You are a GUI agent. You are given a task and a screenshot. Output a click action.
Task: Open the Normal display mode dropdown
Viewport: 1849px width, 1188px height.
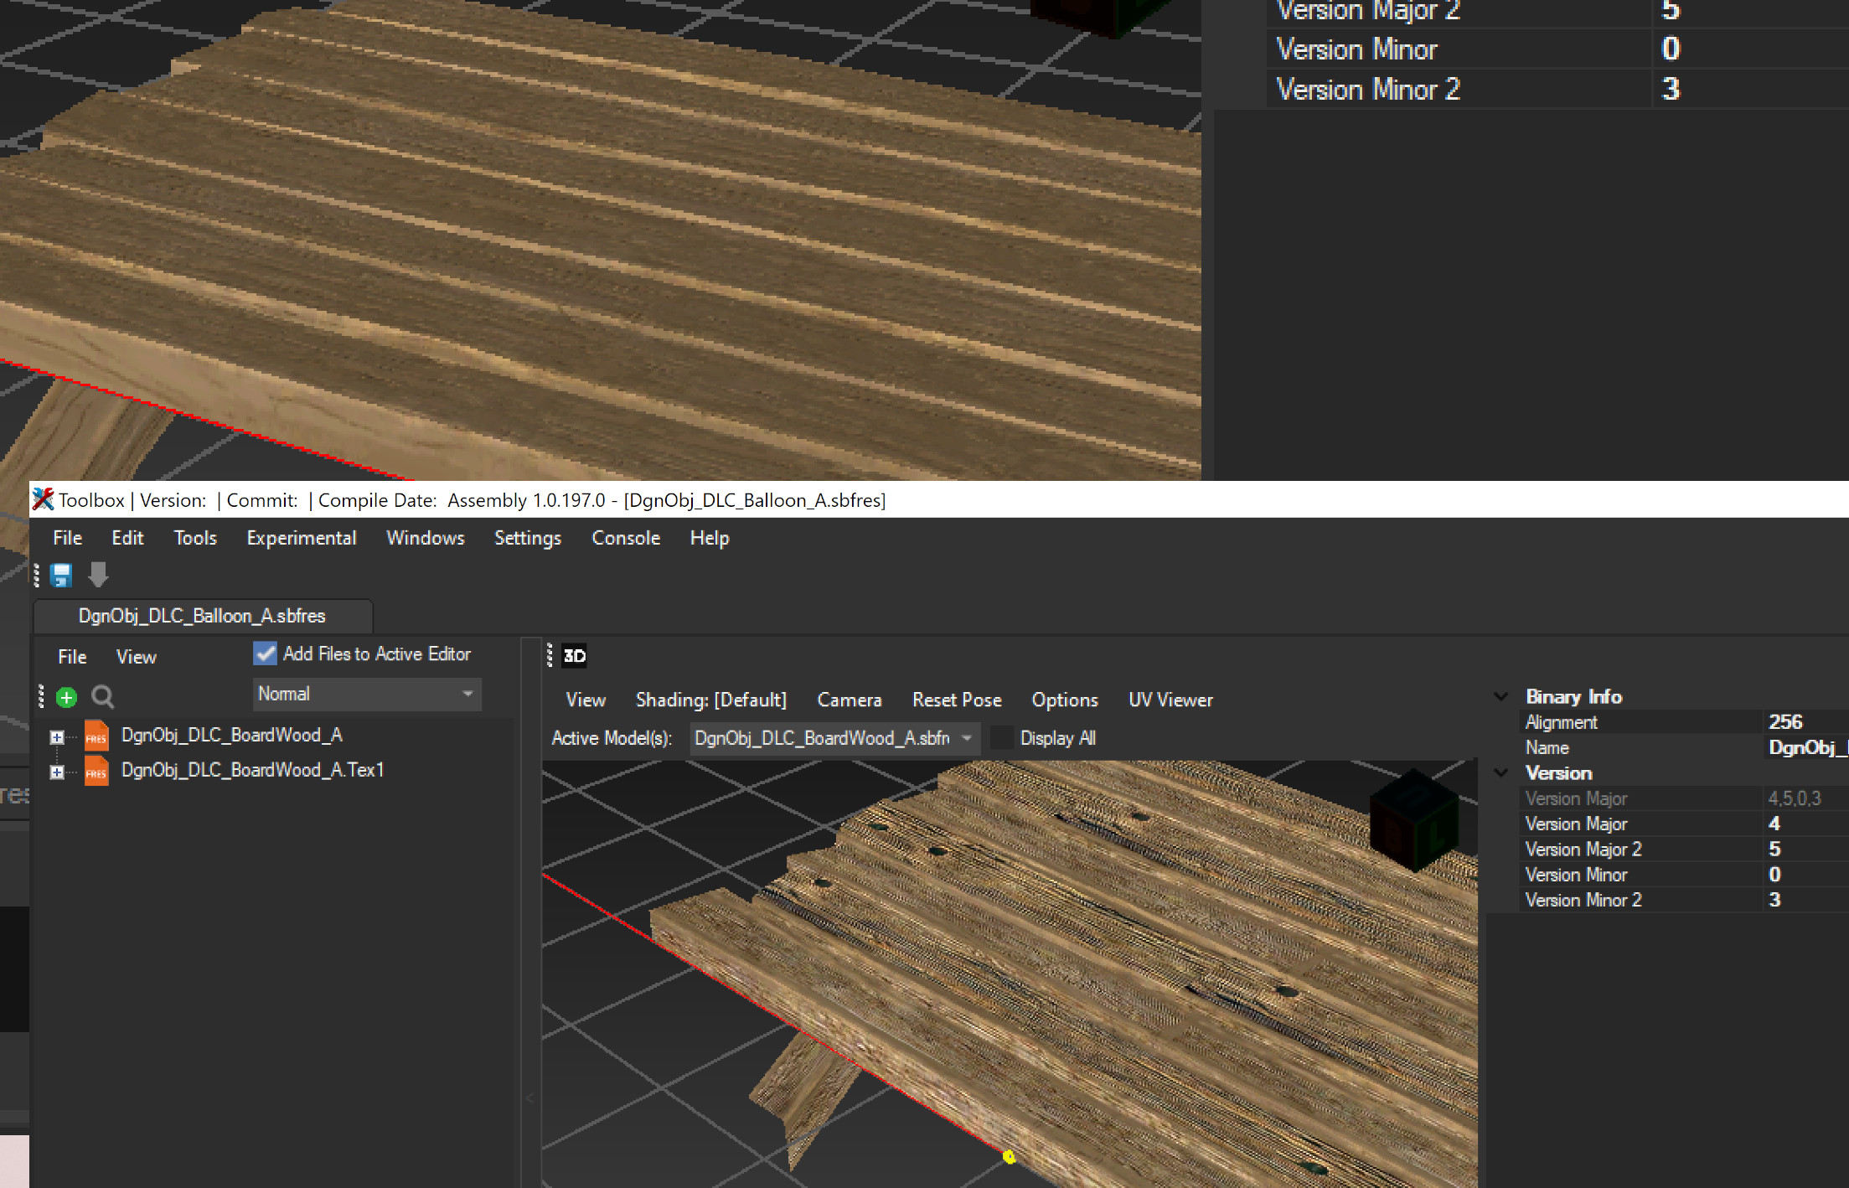pyautogui.click(x=366, y=694)
